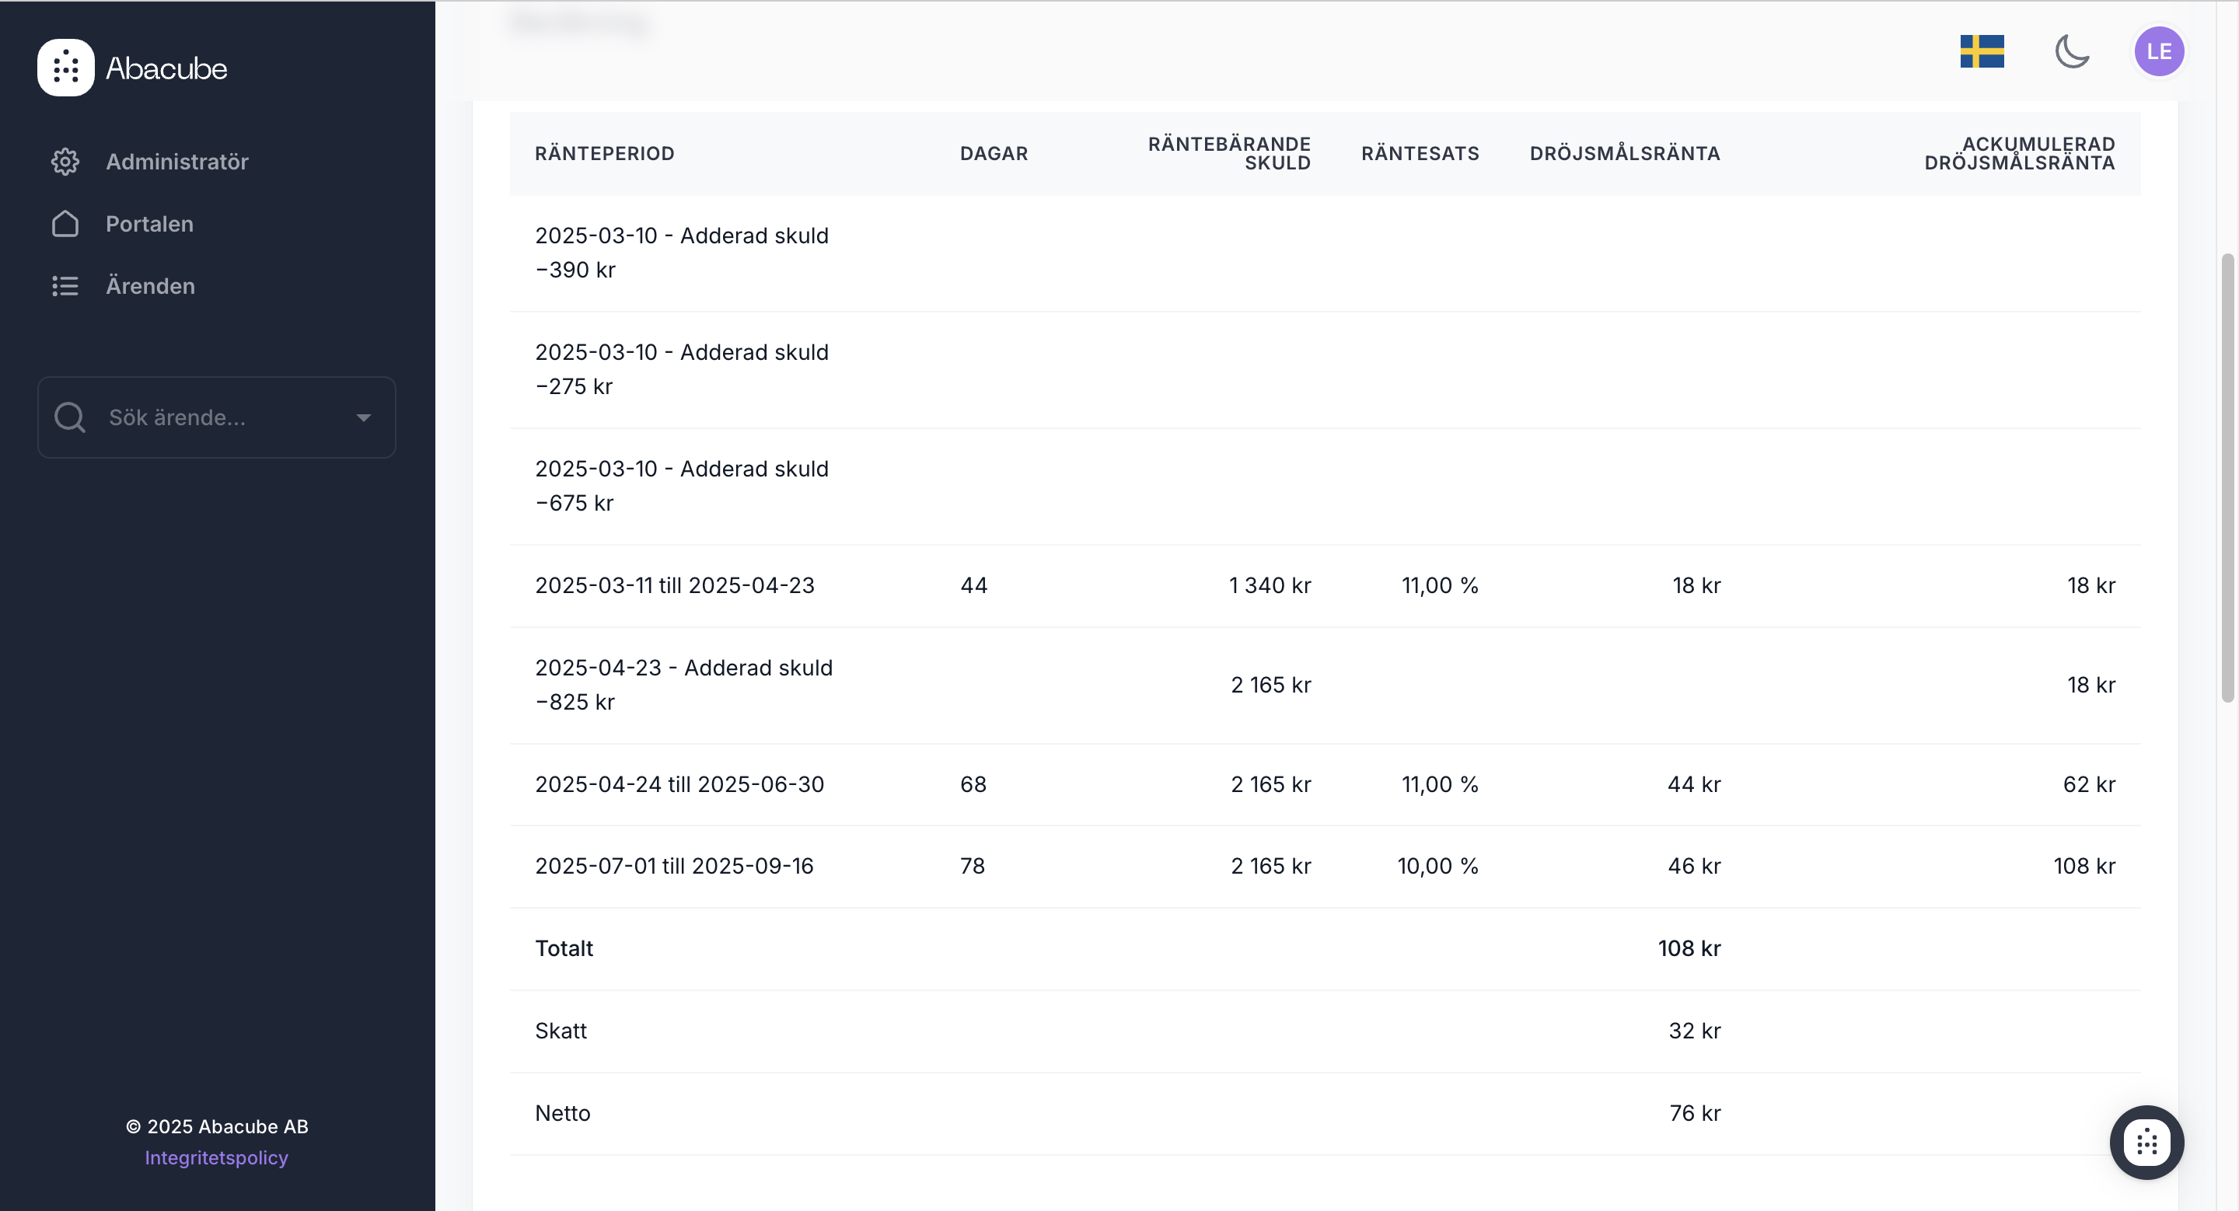Click the Ränteperiod column header
Screen dimensions: 2239x1211
pyautogui.click(x=604, y=154)
